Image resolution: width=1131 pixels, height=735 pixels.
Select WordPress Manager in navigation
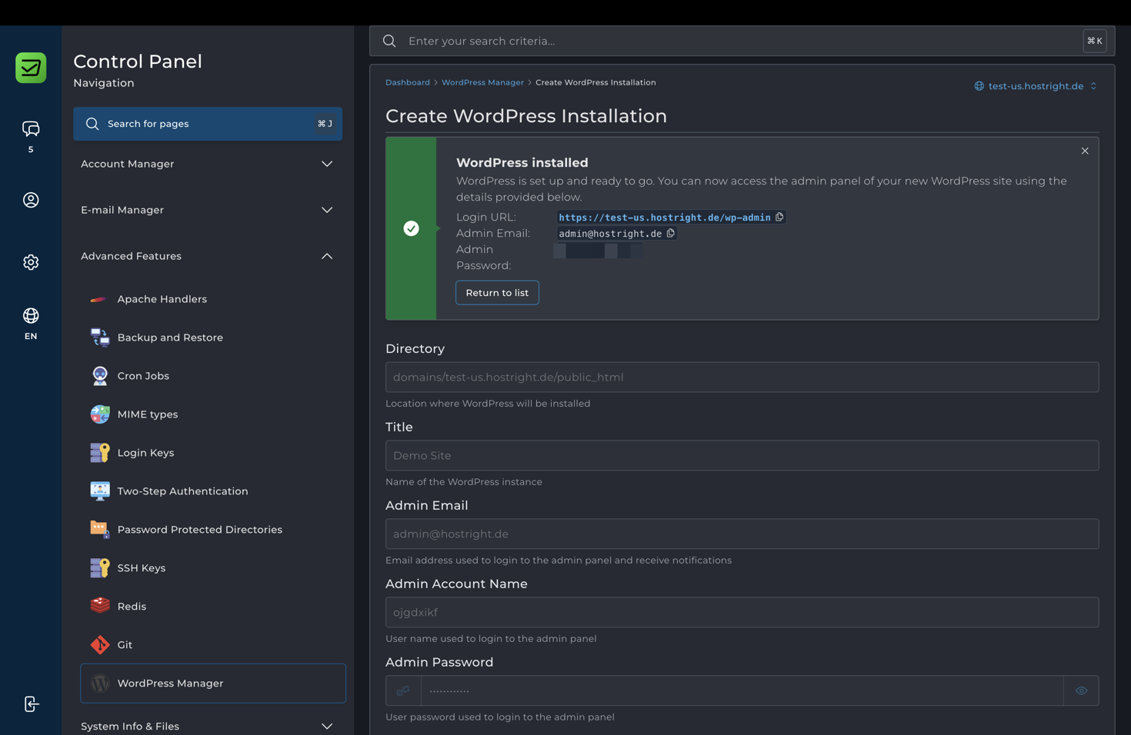pos(212,683)
